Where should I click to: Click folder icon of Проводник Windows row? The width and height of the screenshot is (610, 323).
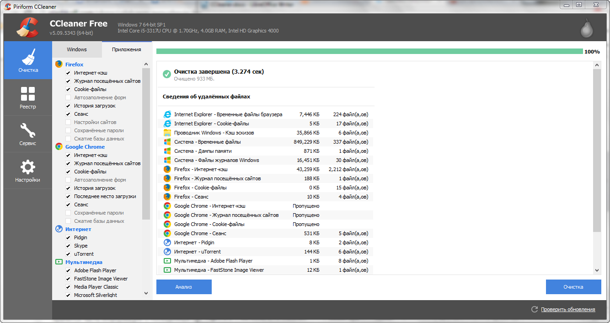pos(167,133)
